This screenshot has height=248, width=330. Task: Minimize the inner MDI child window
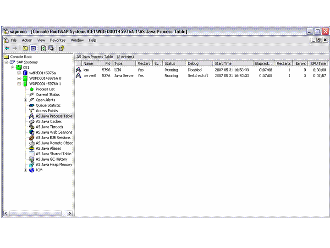pos(313,40)
